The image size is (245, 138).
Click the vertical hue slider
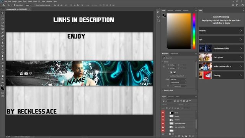coord(194,31)
